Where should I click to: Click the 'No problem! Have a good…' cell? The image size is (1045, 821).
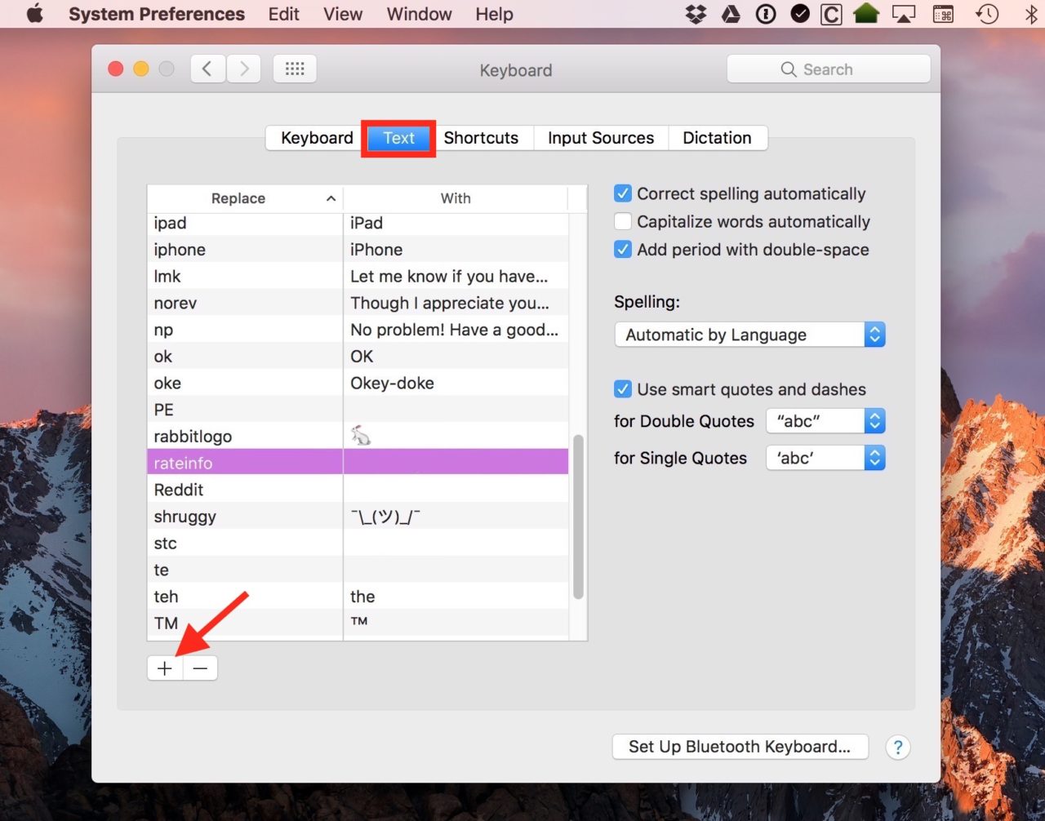coord(456,330)
